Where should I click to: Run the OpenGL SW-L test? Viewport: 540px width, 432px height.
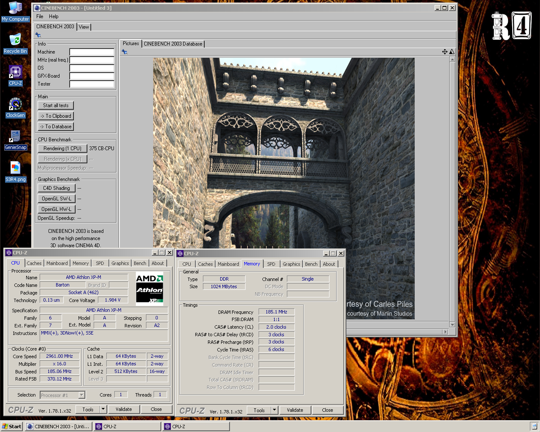[x=57, y=199]
